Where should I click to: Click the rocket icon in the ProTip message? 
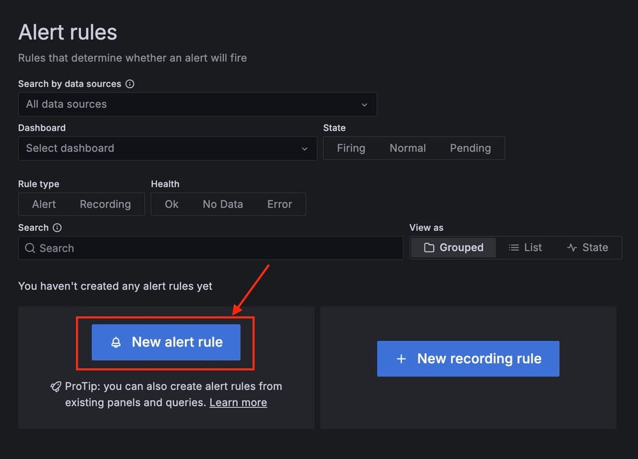tap(57, 388)
